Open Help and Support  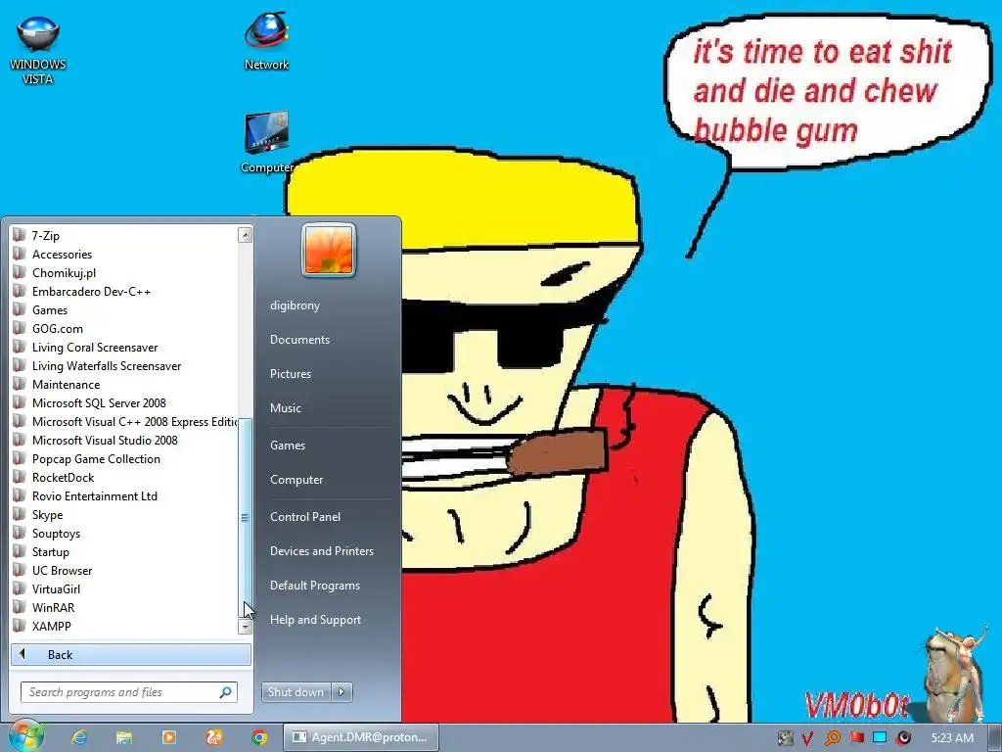click(x=315, y=620)
